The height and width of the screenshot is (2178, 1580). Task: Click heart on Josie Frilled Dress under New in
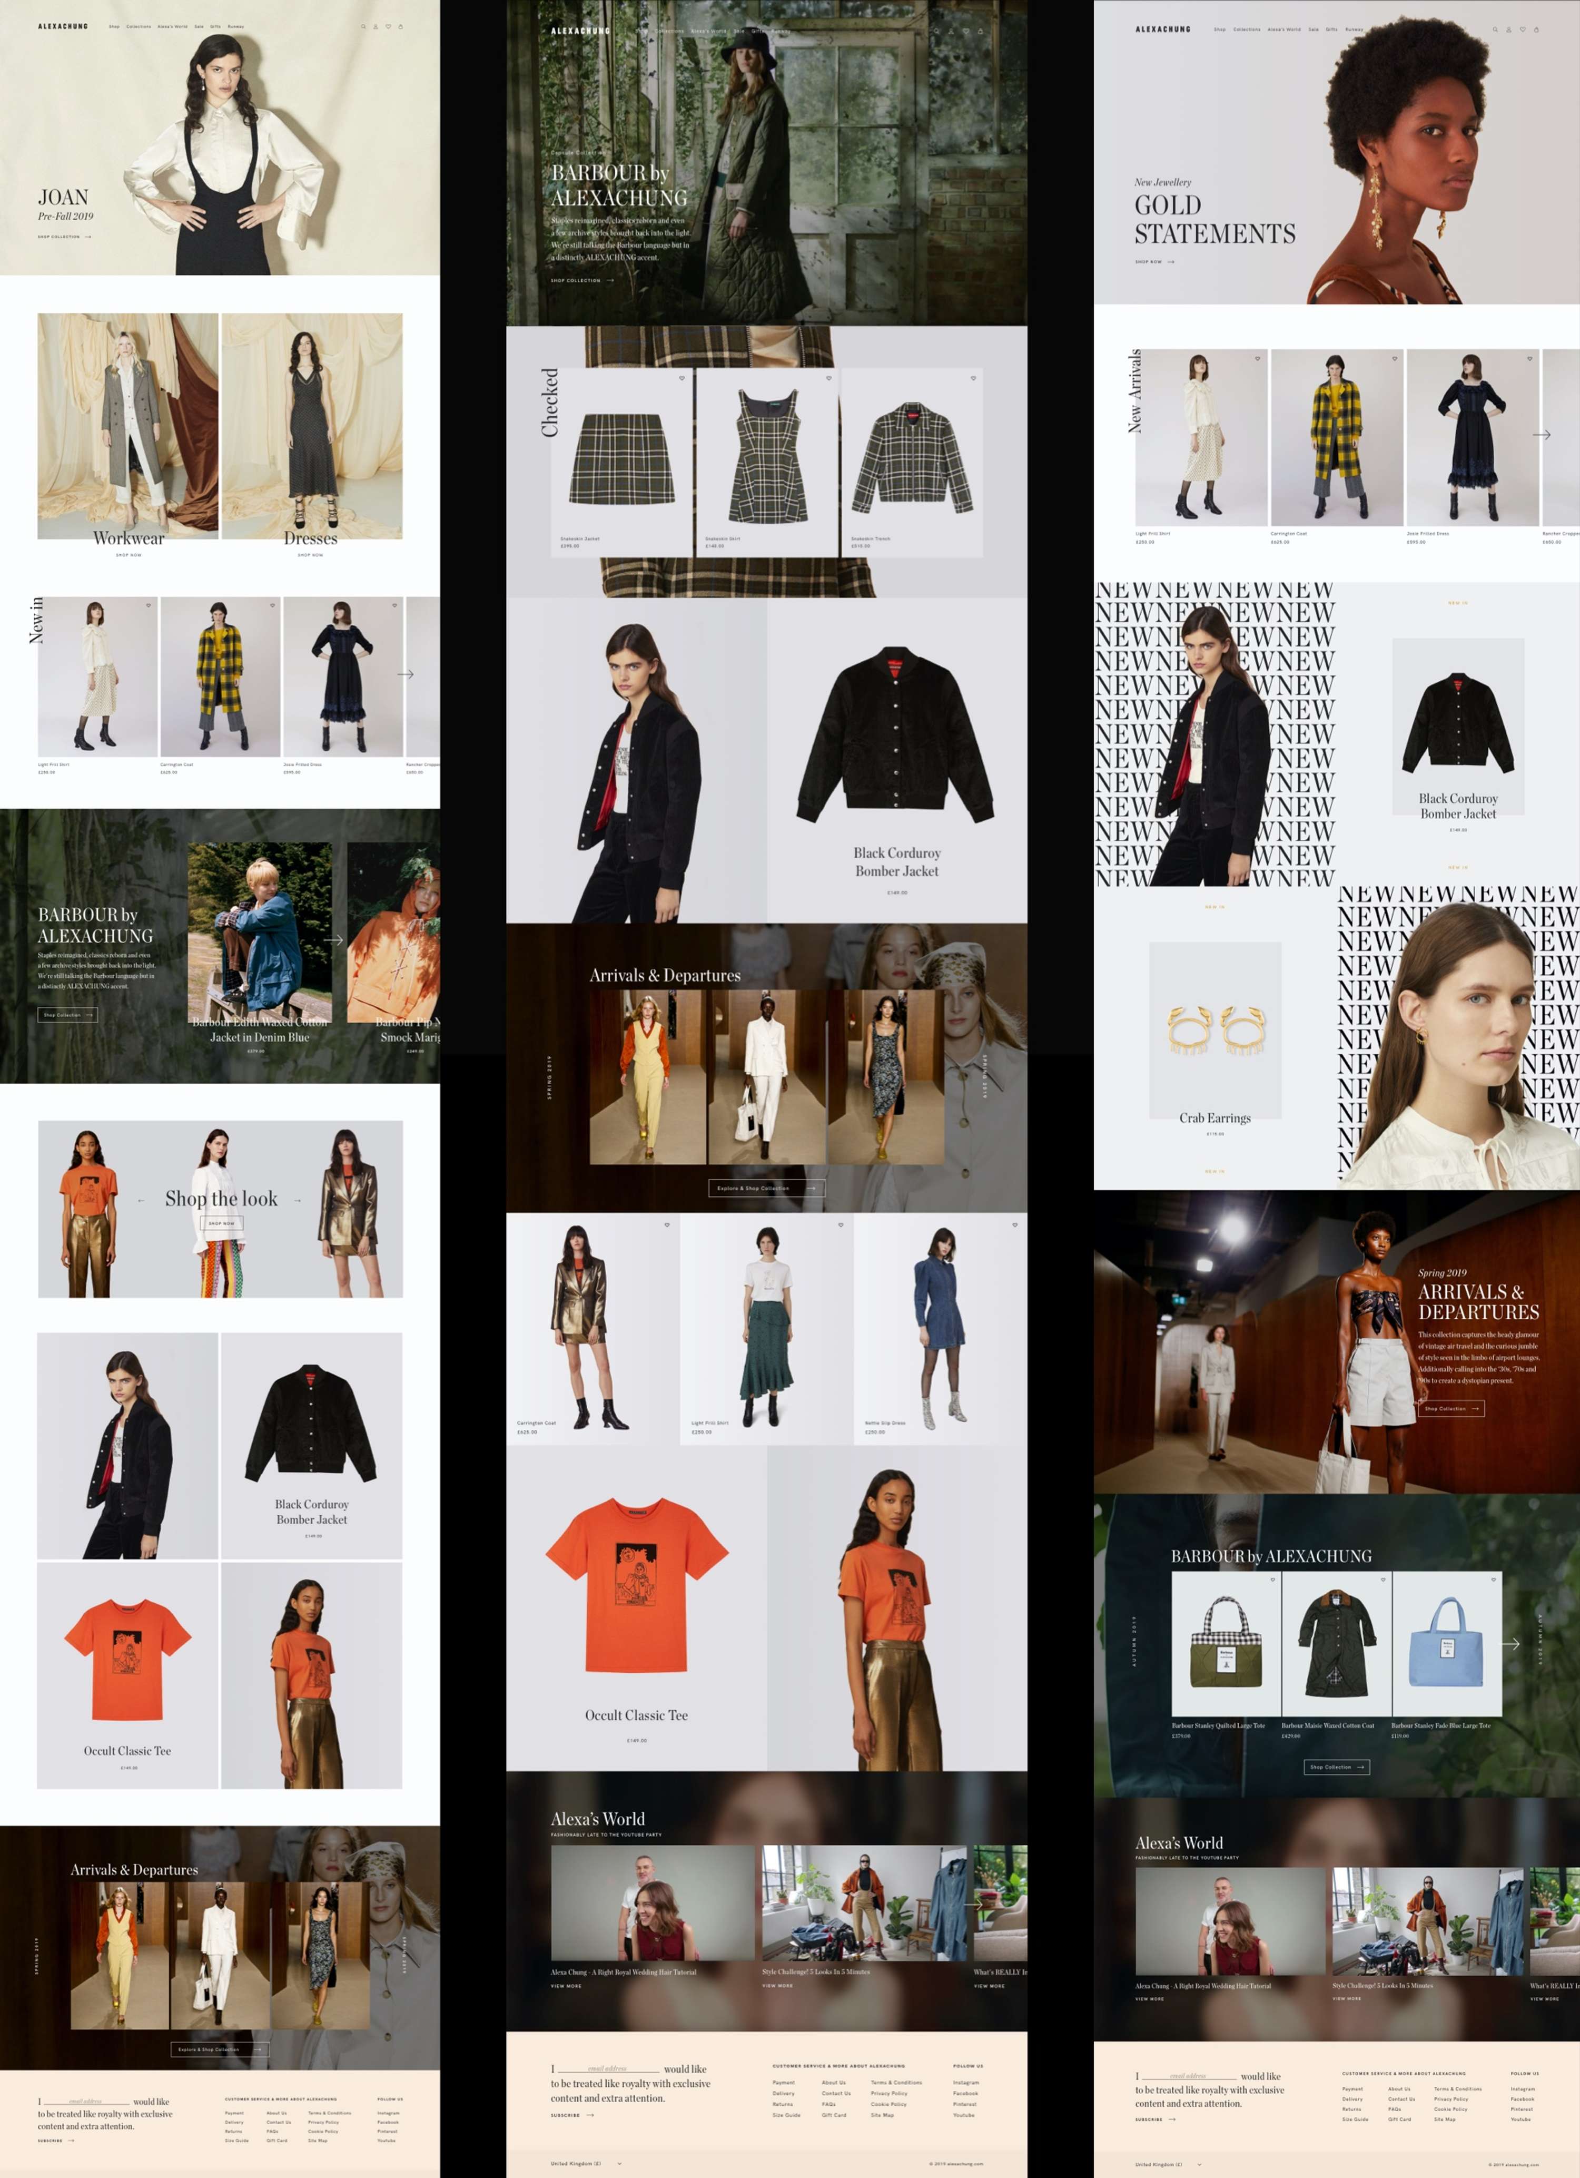(394, 605)
